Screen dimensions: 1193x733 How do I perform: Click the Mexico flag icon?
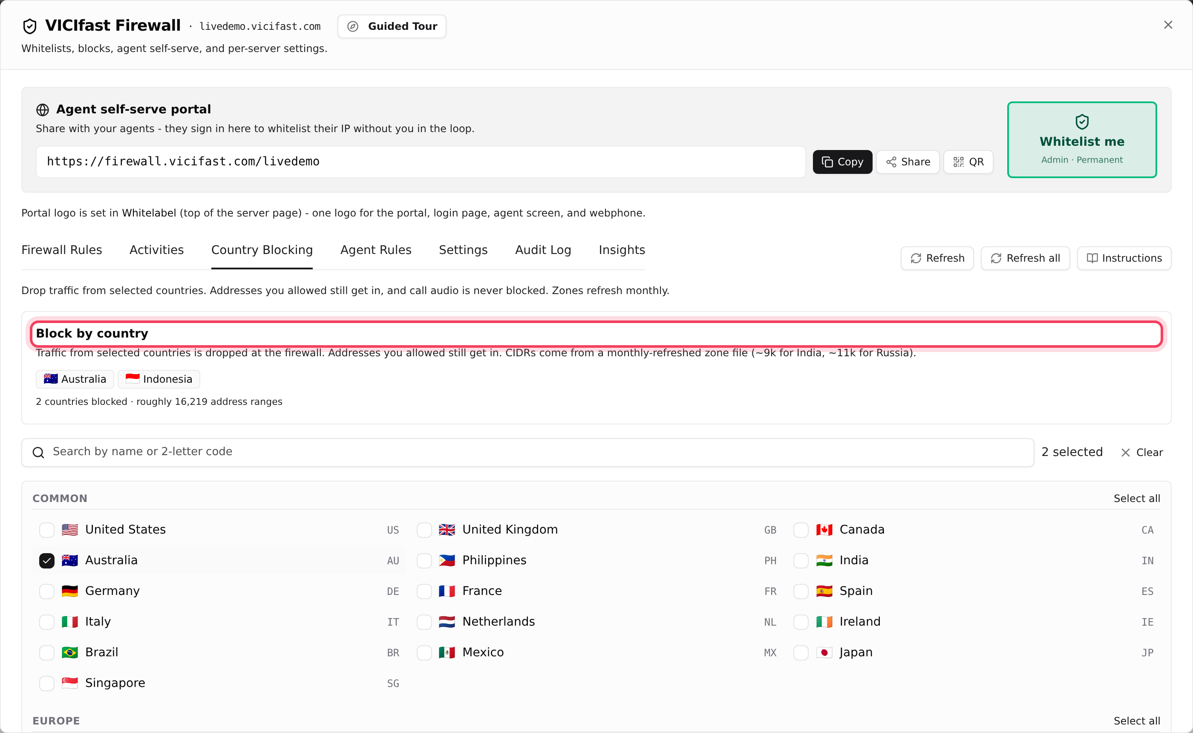pos(447,652)
